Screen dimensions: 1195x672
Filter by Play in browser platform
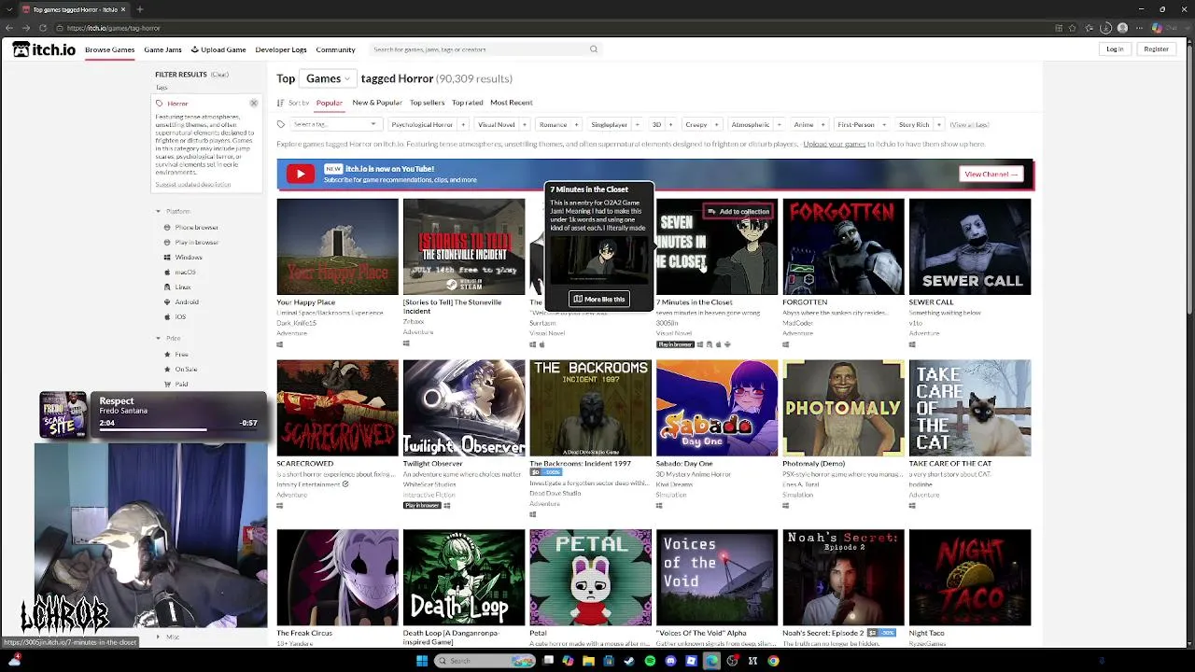pos(191,242)
